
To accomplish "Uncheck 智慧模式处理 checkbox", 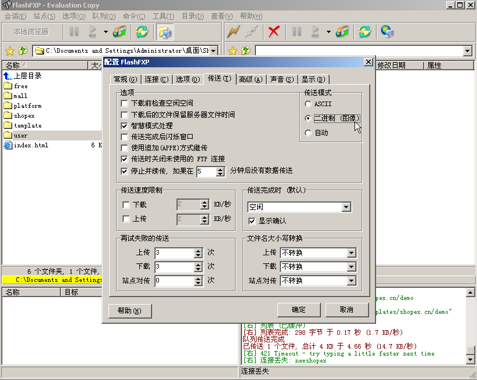I will point(124,126).
